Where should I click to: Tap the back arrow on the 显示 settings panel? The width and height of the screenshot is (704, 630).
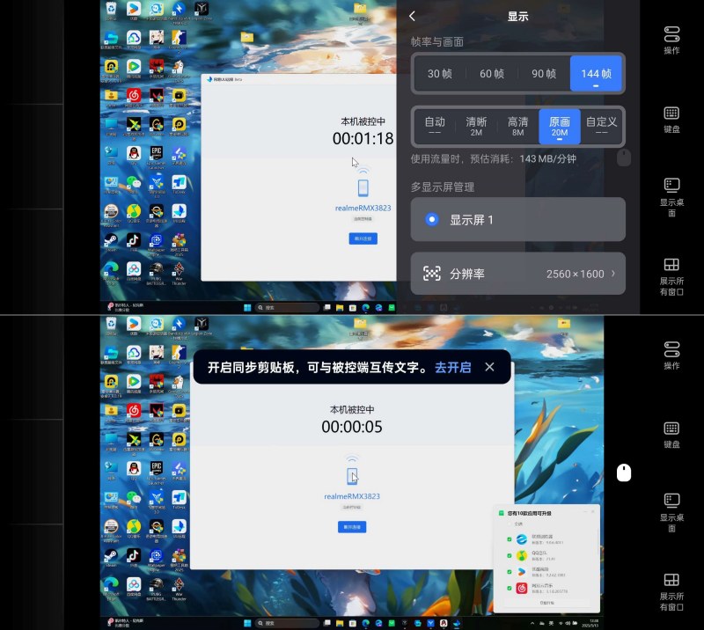[x=412, y=16]
